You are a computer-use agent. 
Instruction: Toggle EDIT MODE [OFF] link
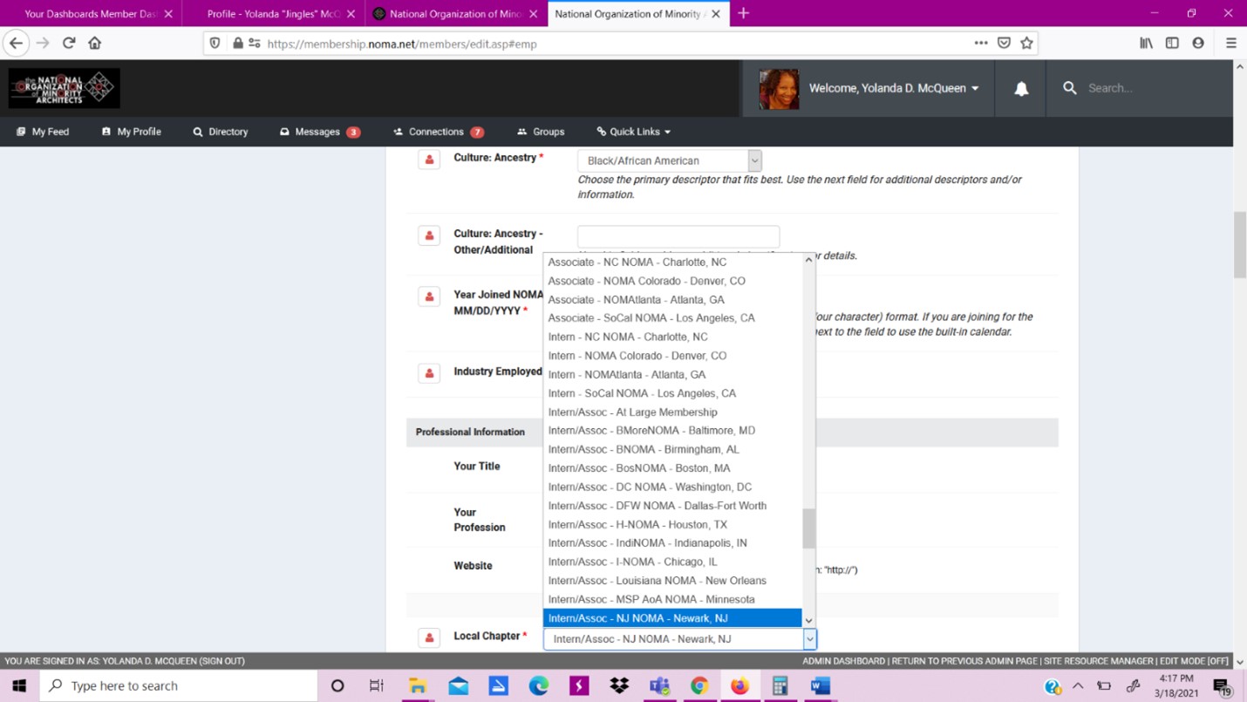(x=1195, y=661)
